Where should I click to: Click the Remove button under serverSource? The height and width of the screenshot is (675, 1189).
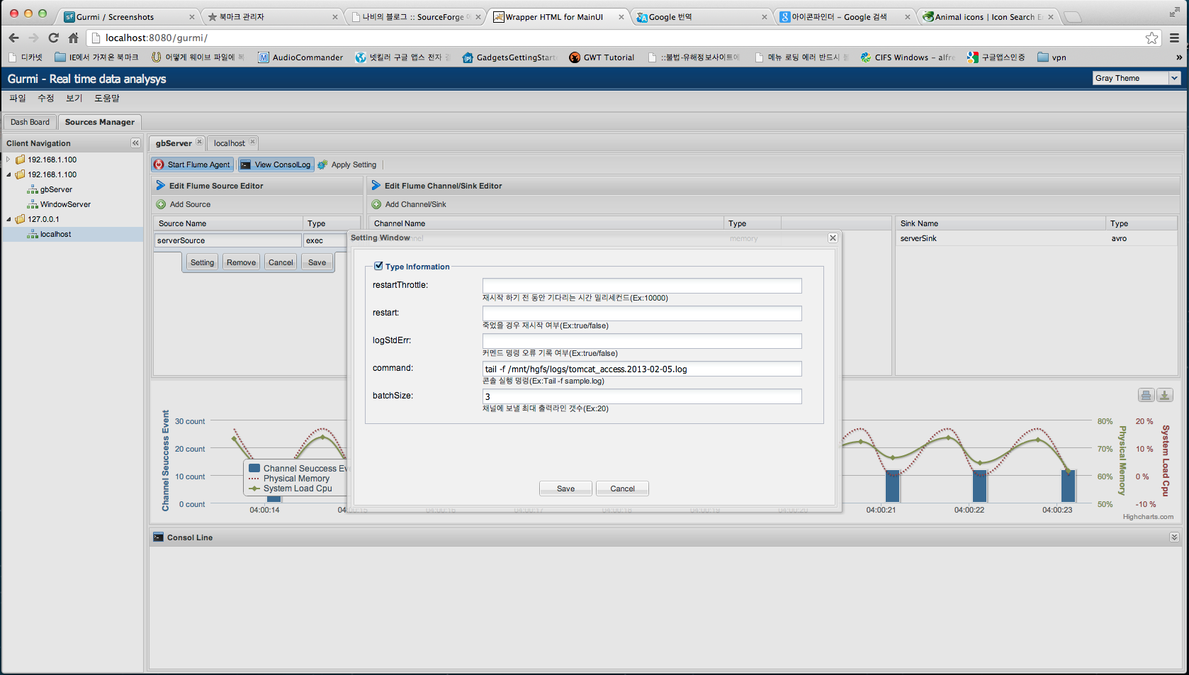tap(240, 262)
